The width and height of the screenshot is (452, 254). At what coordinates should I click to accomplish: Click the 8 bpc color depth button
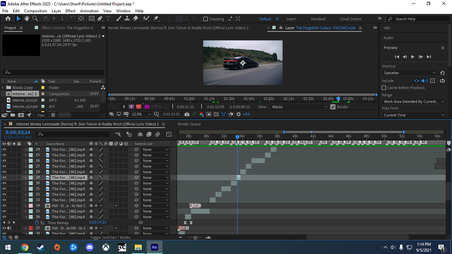[x=41, y=115]
